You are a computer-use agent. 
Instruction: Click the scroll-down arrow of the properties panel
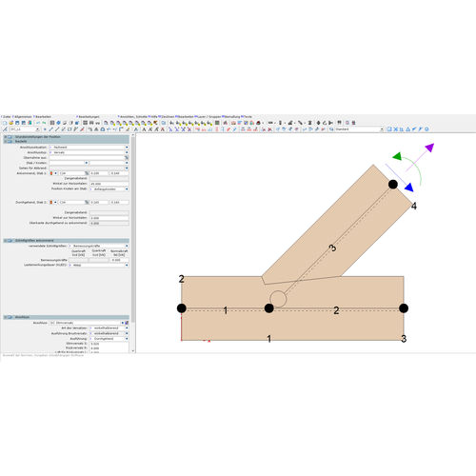point(133,351)
